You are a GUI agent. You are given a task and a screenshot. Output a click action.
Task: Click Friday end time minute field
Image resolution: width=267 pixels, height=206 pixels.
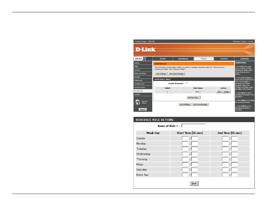click(x=235, y=164)
